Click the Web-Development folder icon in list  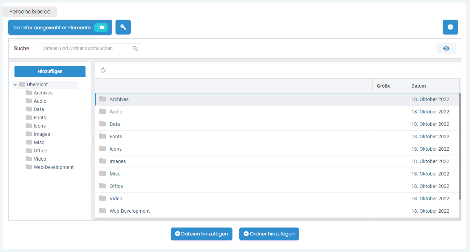[103, 211]
